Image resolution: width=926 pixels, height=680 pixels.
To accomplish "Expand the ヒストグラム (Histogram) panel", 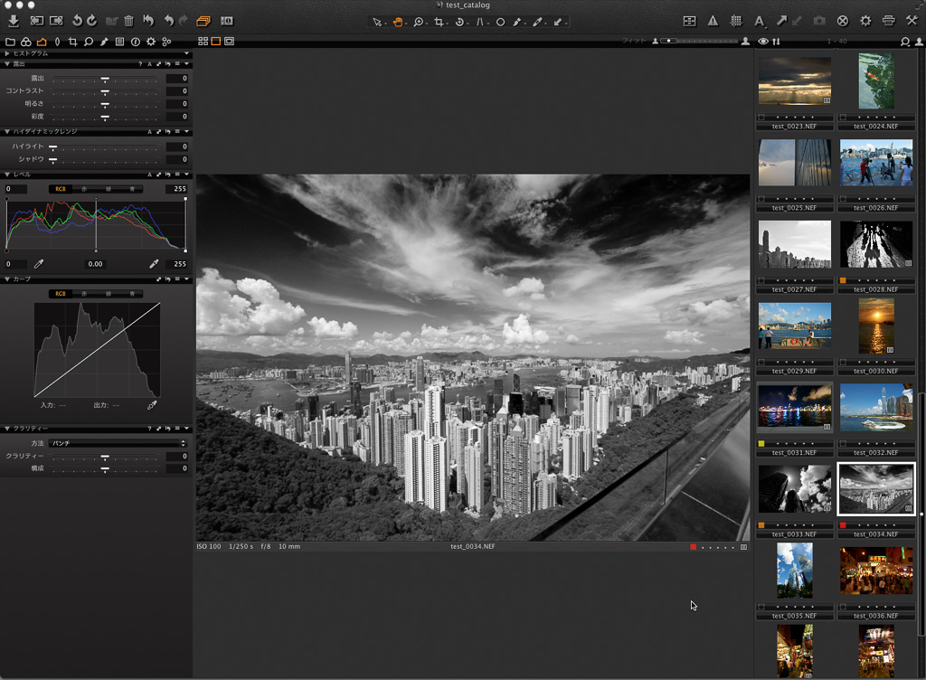I will pos(7,53).
